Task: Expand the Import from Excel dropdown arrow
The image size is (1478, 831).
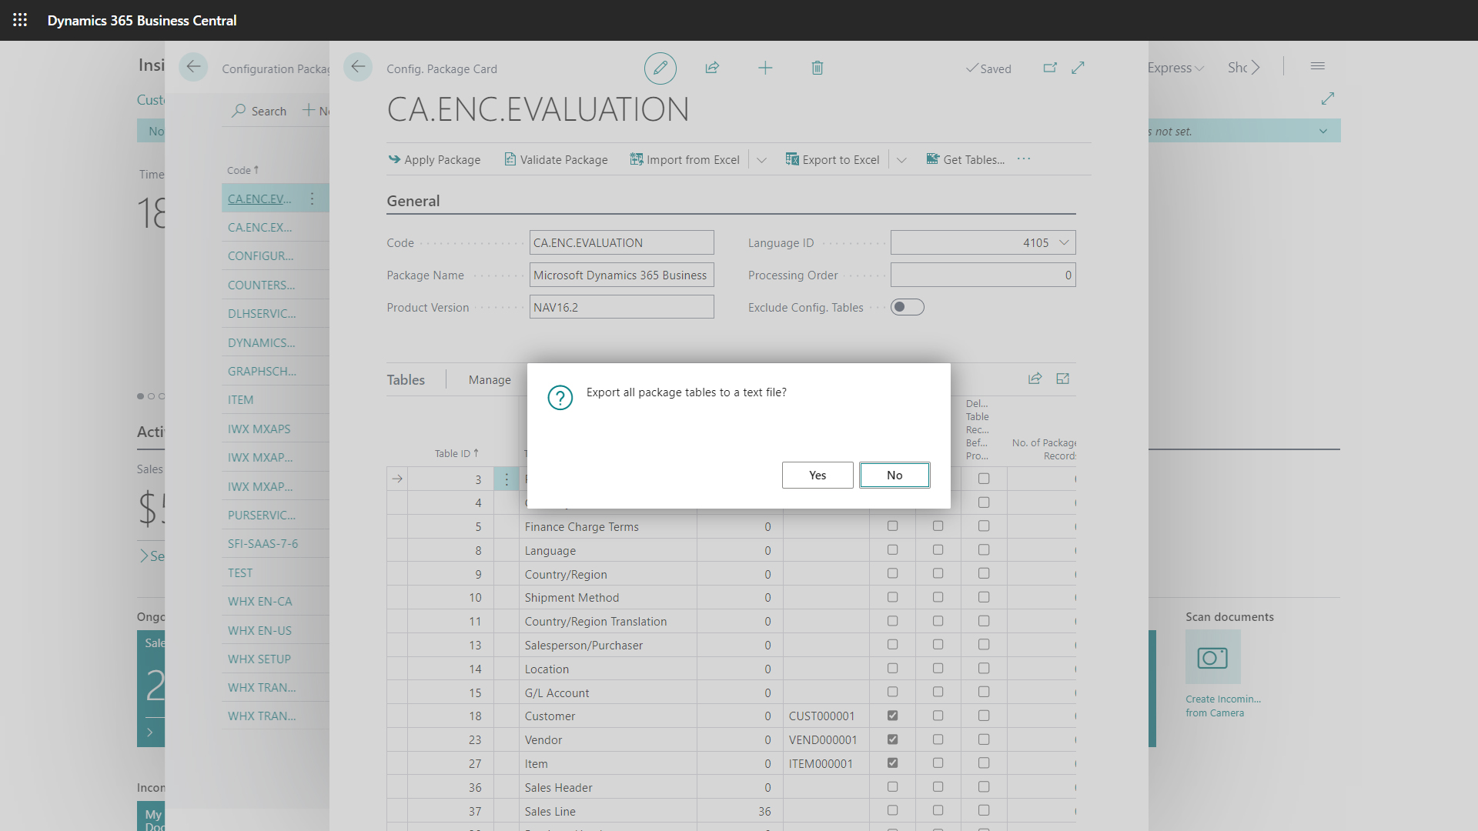Action: pyautogui.click(x=761, y=159)
